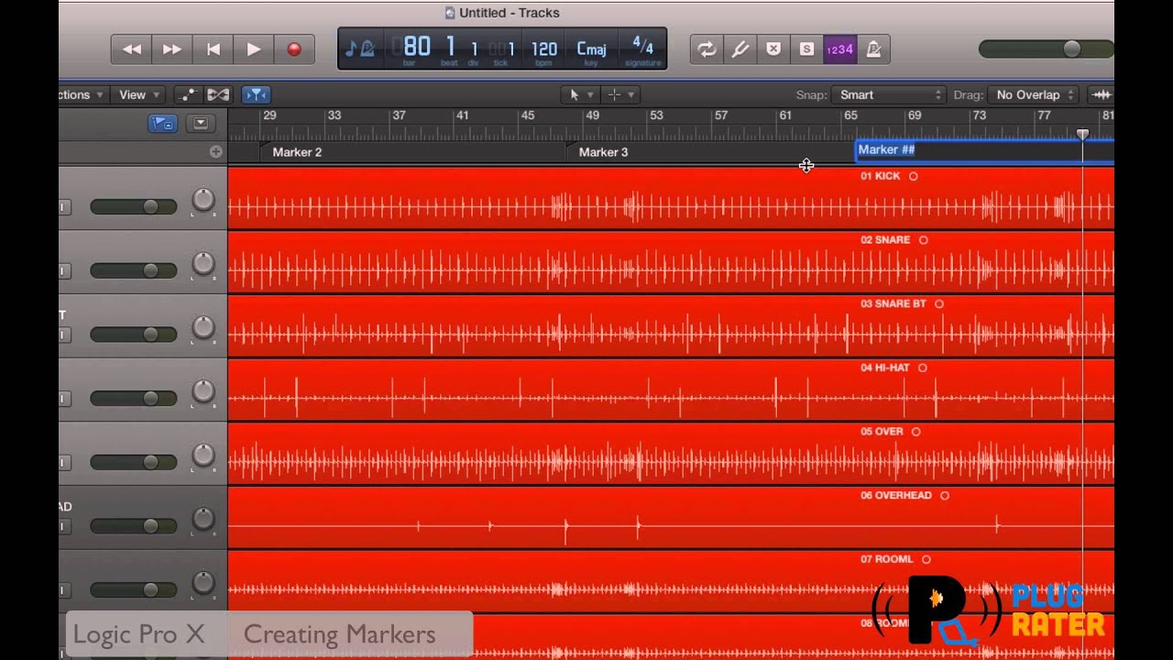Click the waveform zoom button
Image resolution: width=1173 pixels, height=660 pixels.
[1102, 94]
